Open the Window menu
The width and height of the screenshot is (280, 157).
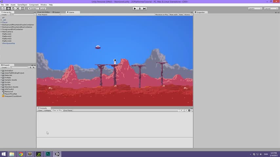coord(44,5)
